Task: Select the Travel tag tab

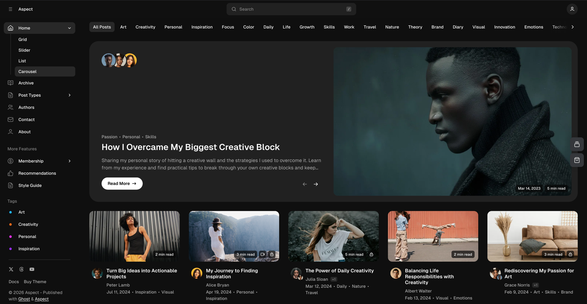Action: tap(370, 27)
